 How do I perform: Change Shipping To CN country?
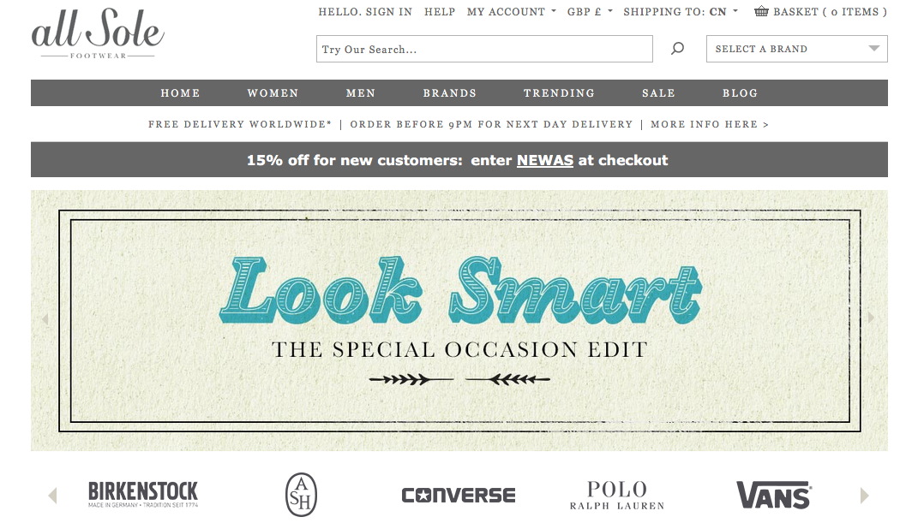pyautogui.click(x=681, y=12)
